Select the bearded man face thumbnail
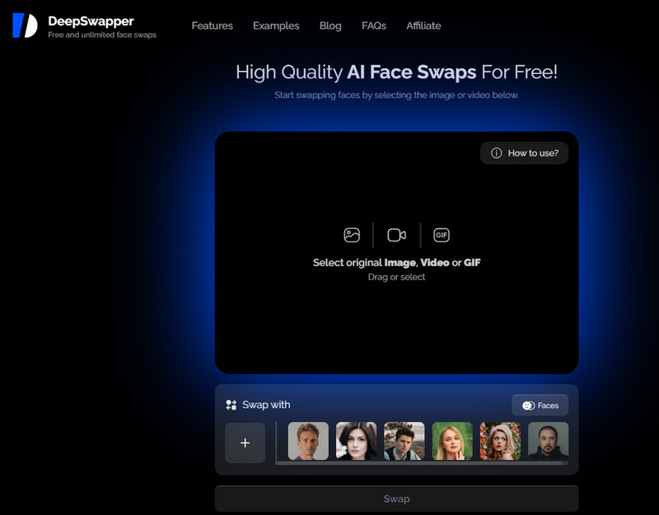659x515 pixels. (548, 441)
